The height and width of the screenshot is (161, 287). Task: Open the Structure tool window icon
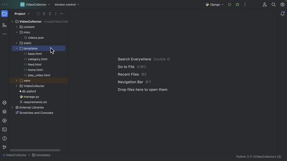point(4,25)
